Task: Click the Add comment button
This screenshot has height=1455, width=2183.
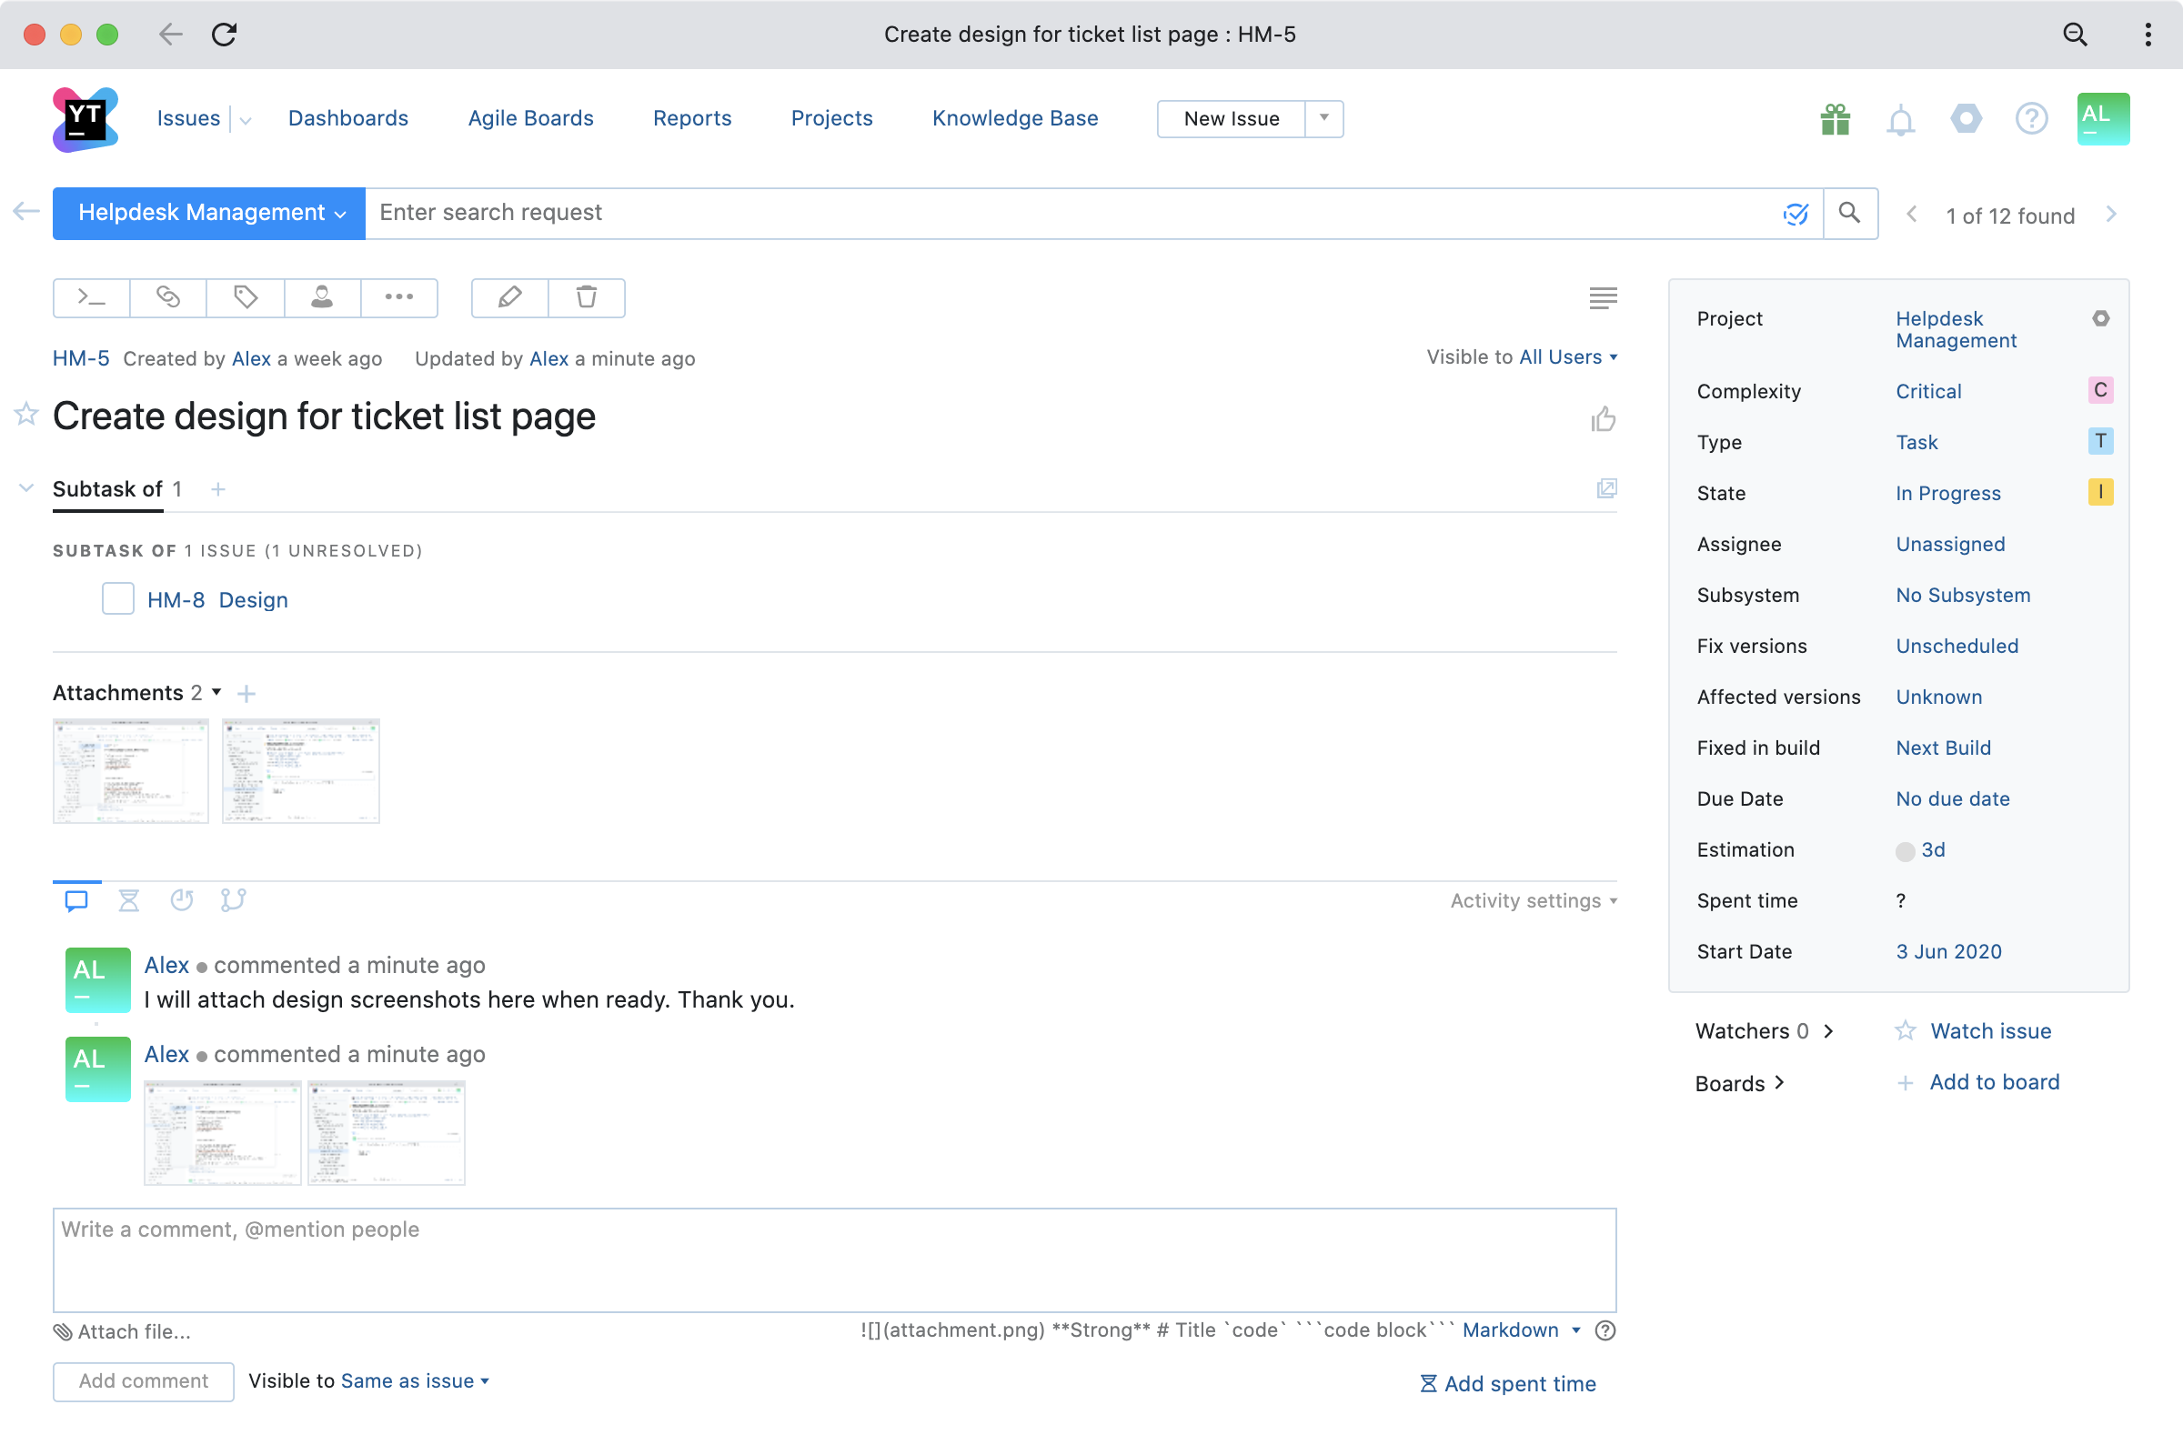Action: pos(144,1381)
